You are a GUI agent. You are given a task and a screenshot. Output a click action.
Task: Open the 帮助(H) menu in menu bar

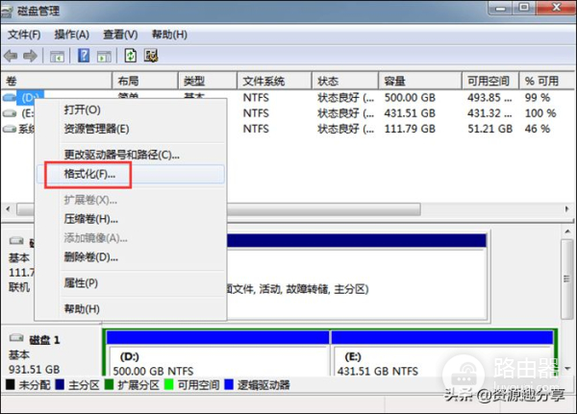[169, 35]
